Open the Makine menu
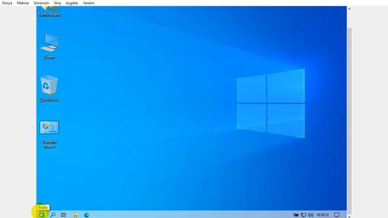This screenshot has width=388, height=218. click(x=23, y=3)
